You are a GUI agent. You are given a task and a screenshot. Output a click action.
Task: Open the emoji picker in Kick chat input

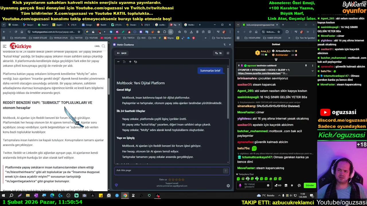(268, 185)
